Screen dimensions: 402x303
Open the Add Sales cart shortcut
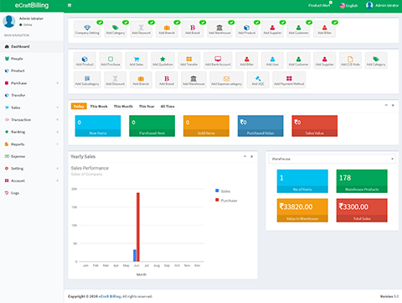[x=137, y=60]
